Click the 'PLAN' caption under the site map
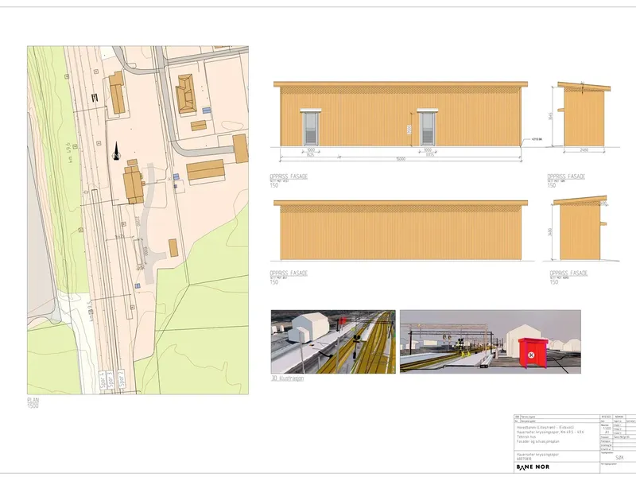This screenshot has height=477, width=636. (33, 400)
